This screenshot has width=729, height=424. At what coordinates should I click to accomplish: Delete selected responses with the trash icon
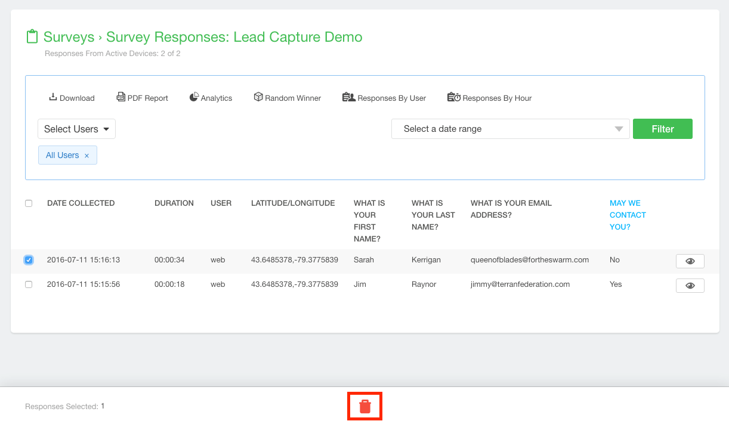364,406
